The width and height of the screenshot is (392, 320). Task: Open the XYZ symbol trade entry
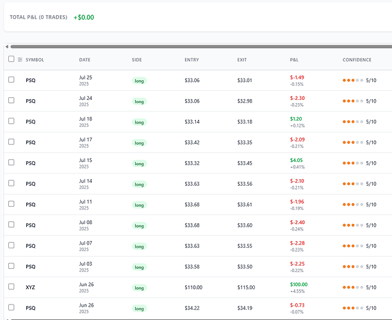(31, 287)
